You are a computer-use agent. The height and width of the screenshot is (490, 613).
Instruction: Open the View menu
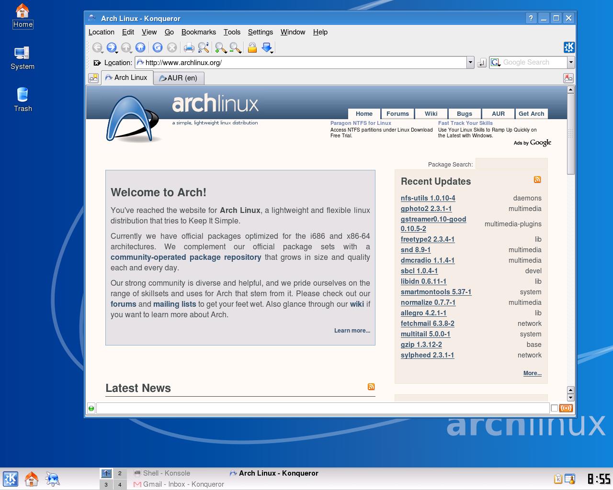click(x=149, y=32)
